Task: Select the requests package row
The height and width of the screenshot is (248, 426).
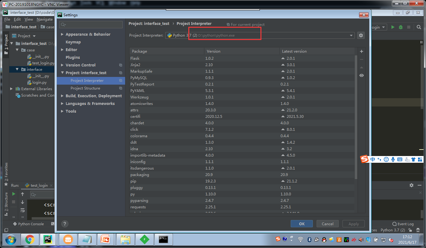Action: pos(242,207)
